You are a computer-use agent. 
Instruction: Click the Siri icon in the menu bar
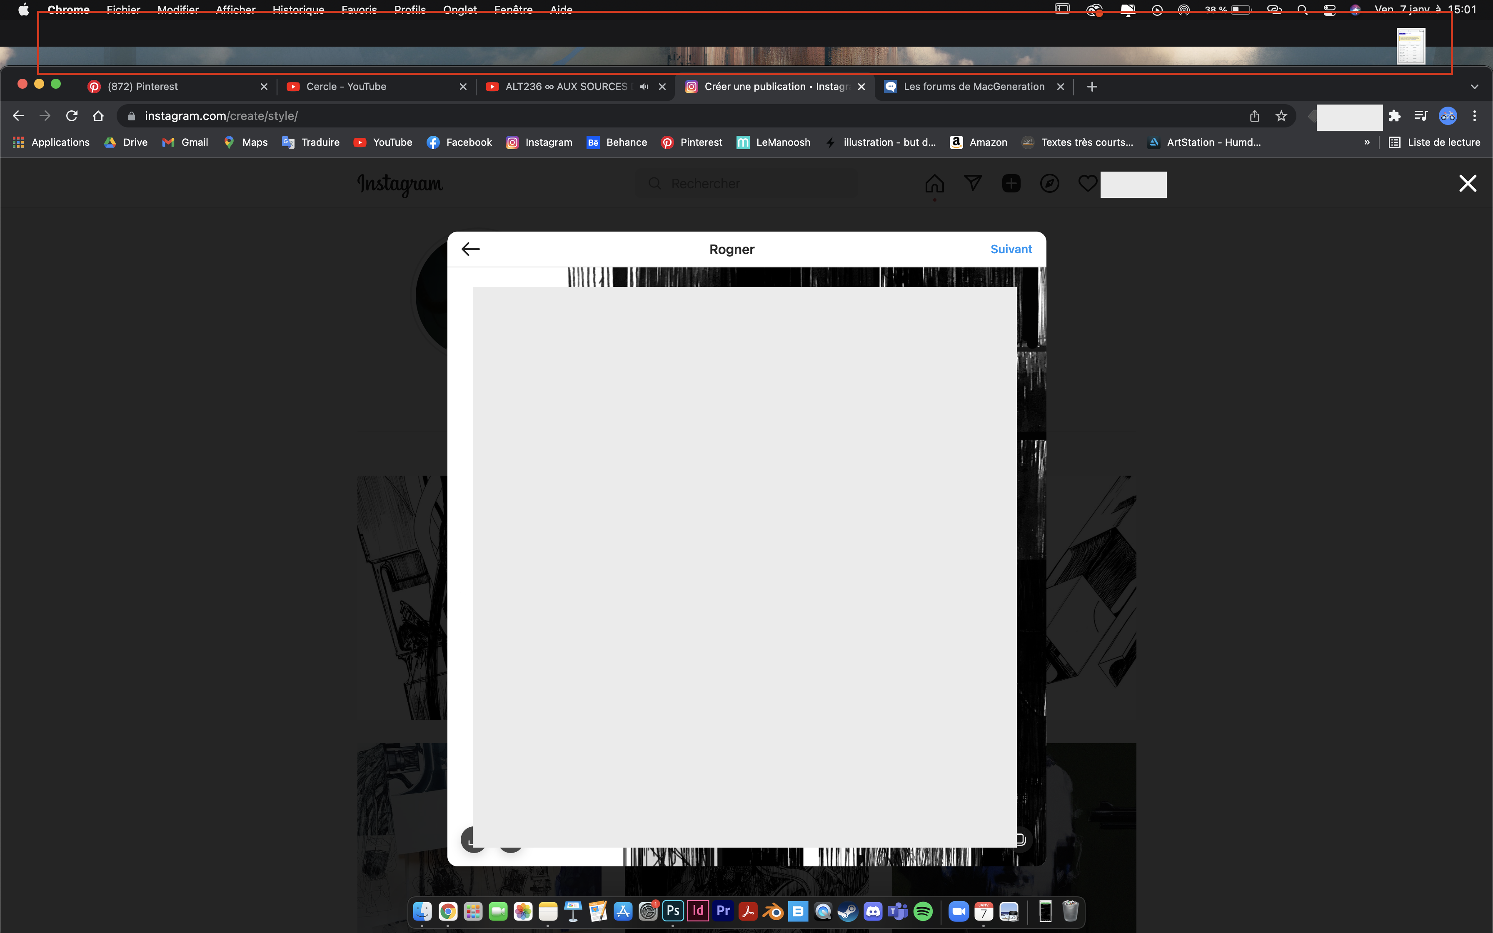[x=1355, y=10]
